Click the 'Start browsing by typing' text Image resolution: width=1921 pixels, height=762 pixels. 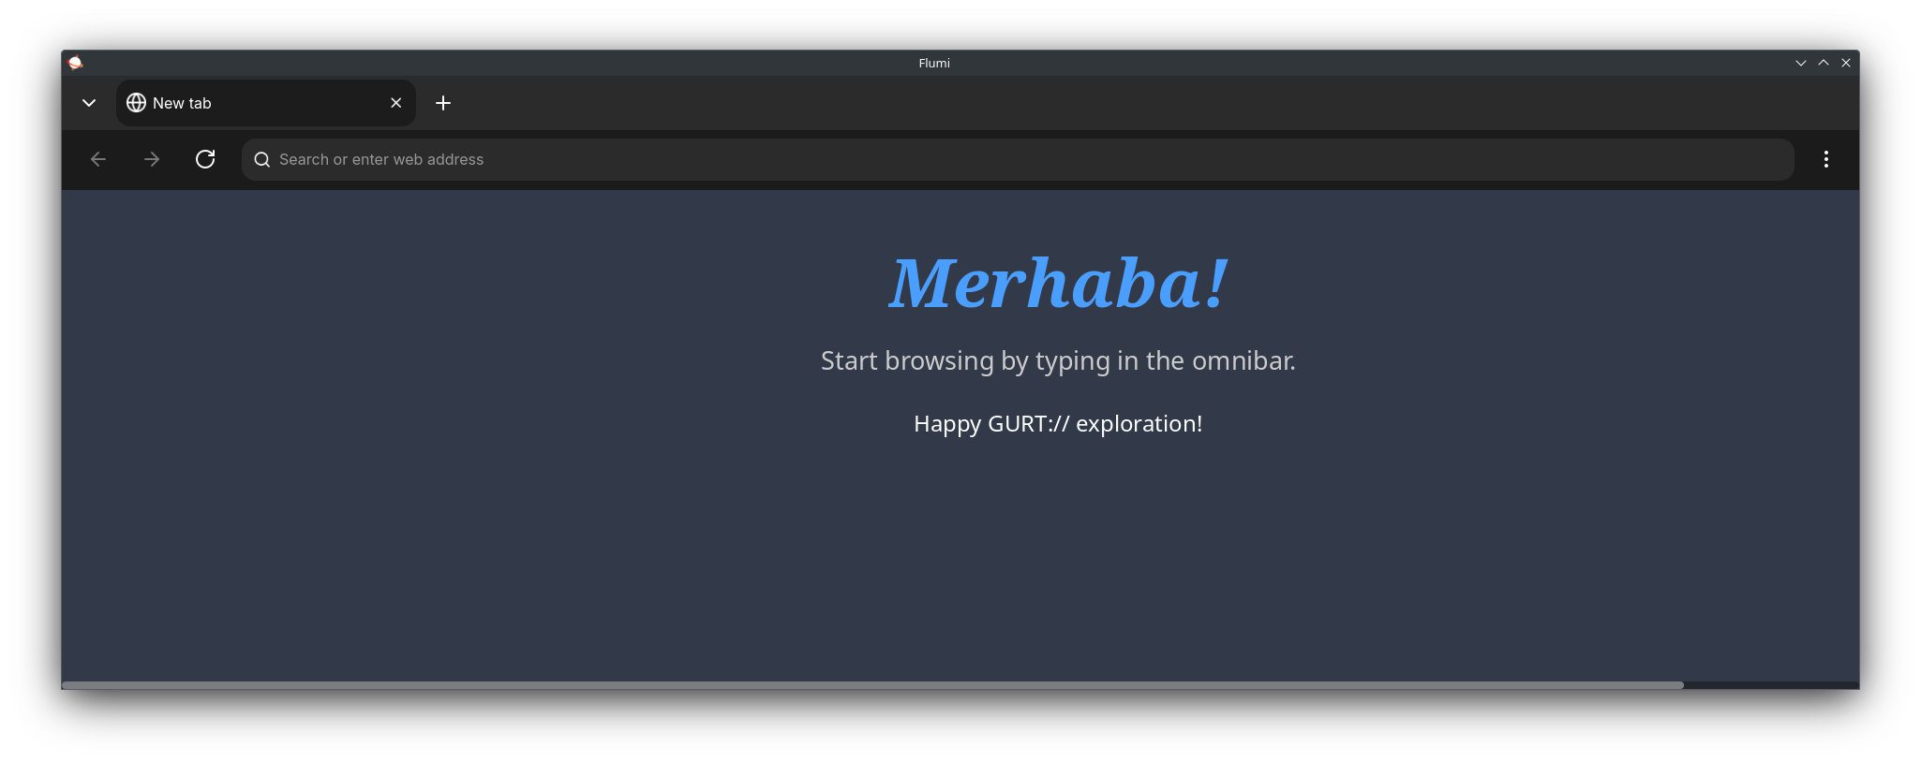pos(1058,361)
